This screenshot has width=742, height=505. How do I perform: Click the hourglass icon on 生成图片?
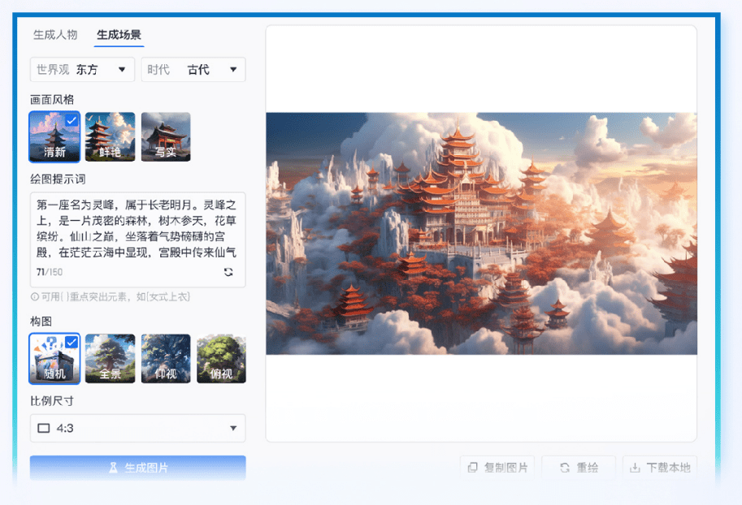(113, 468)
